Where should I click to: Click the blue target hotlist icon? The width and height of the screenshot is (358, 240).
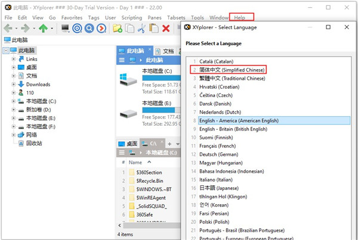pyautogui.click(x=77, y=28)
